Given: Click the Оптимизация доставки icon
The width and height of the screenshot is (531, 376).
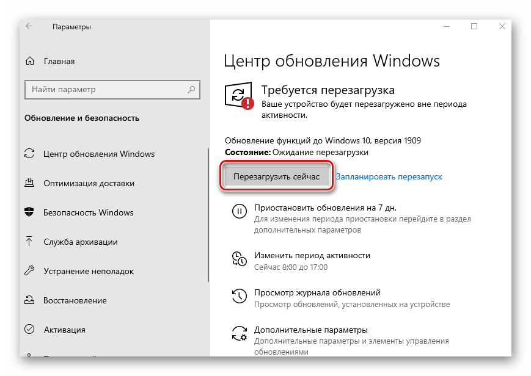Looking at the screenshot, I should 29,183.
